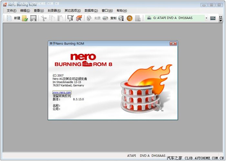Open the 文件(F) menu

[x=12, y=11]
